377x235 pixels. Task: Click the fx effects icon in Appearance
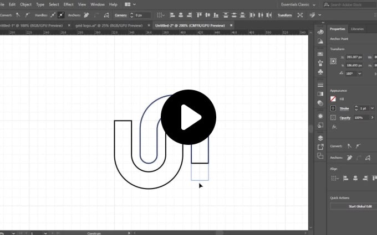pos(334,127)
